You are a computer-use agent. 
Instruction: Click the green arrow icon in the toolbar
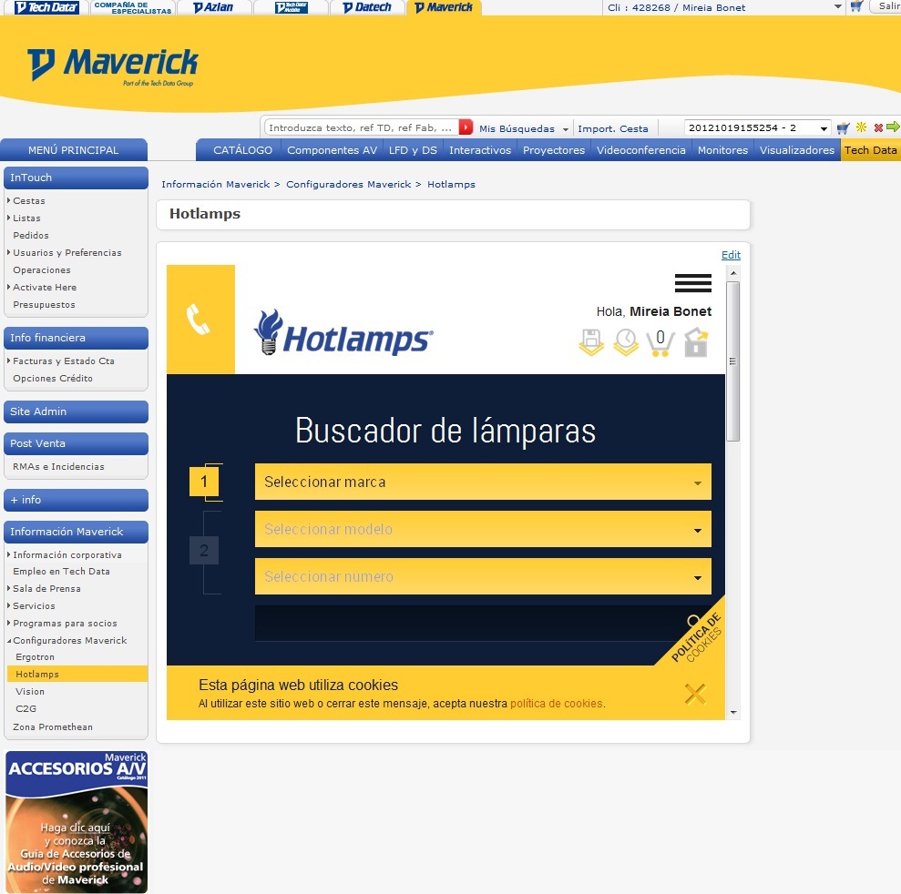pyautogui.click(x=893, y=127)
